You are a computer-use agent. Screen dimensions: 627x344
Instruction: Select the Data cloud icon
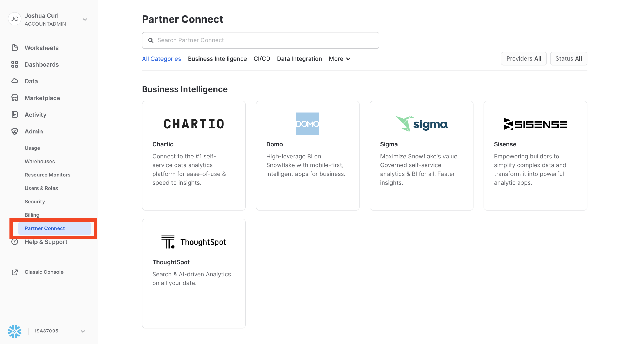click(x=15, y=81)
